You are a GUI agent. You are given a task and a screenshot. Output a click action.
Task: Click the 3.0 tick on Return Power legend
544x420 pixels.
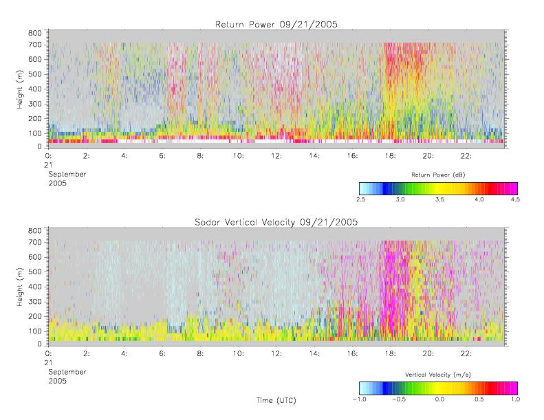click(x=400, y=199)
